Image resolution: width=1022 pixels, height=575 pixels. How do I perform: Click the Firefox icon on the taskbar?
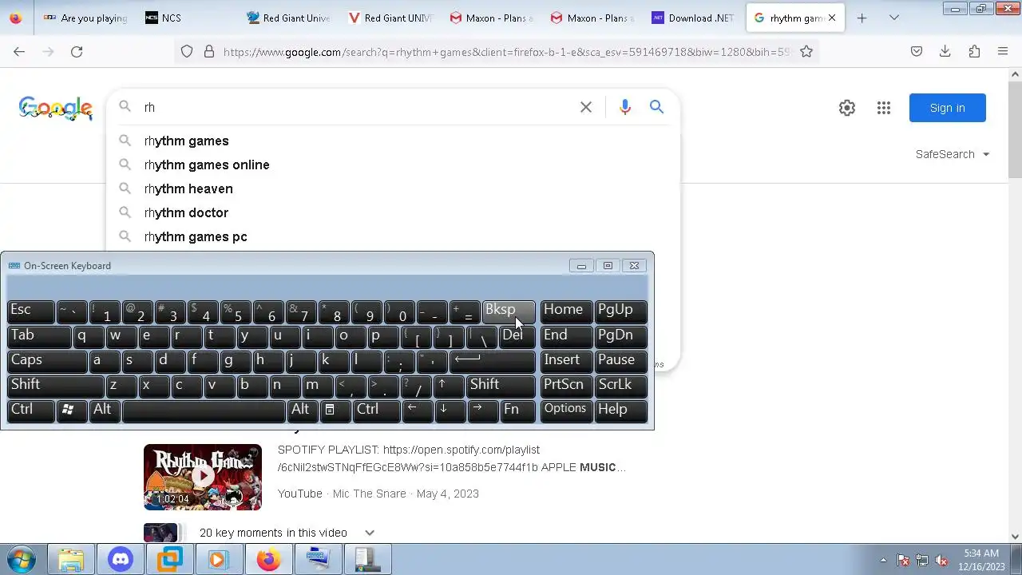[268, 559]
